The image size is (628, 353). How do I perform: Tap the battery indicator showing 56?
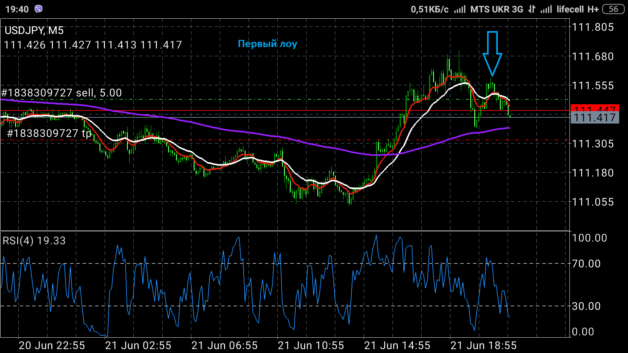[x=613, y=9]
